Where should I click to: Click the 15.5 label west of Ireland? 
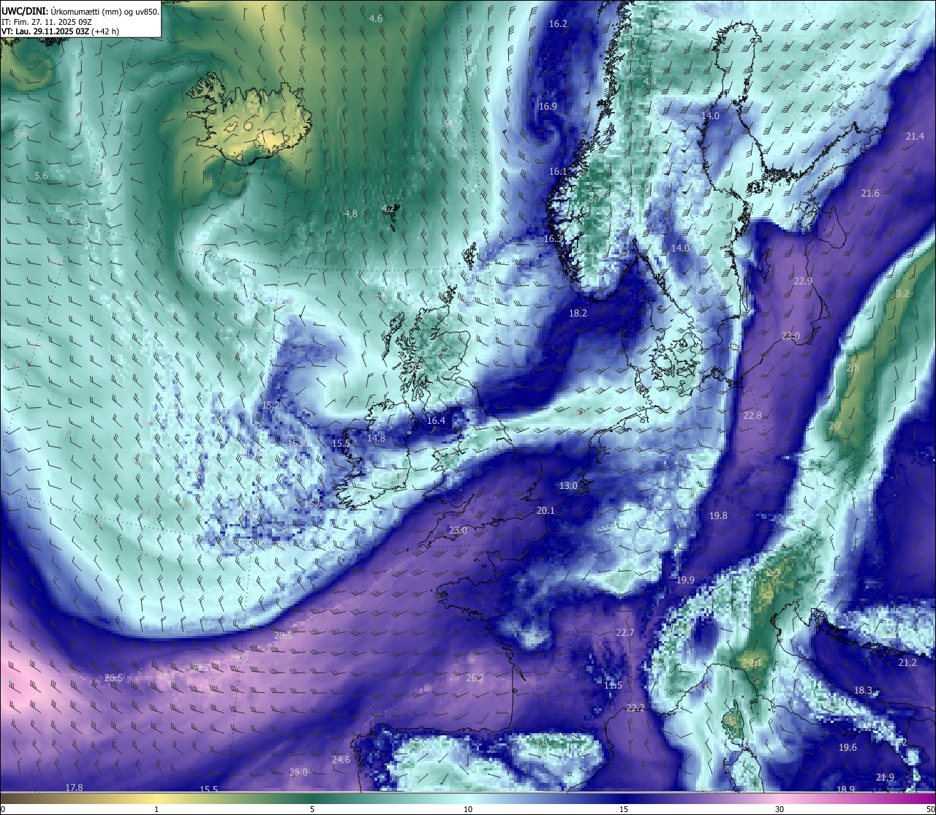click(341, 443)
